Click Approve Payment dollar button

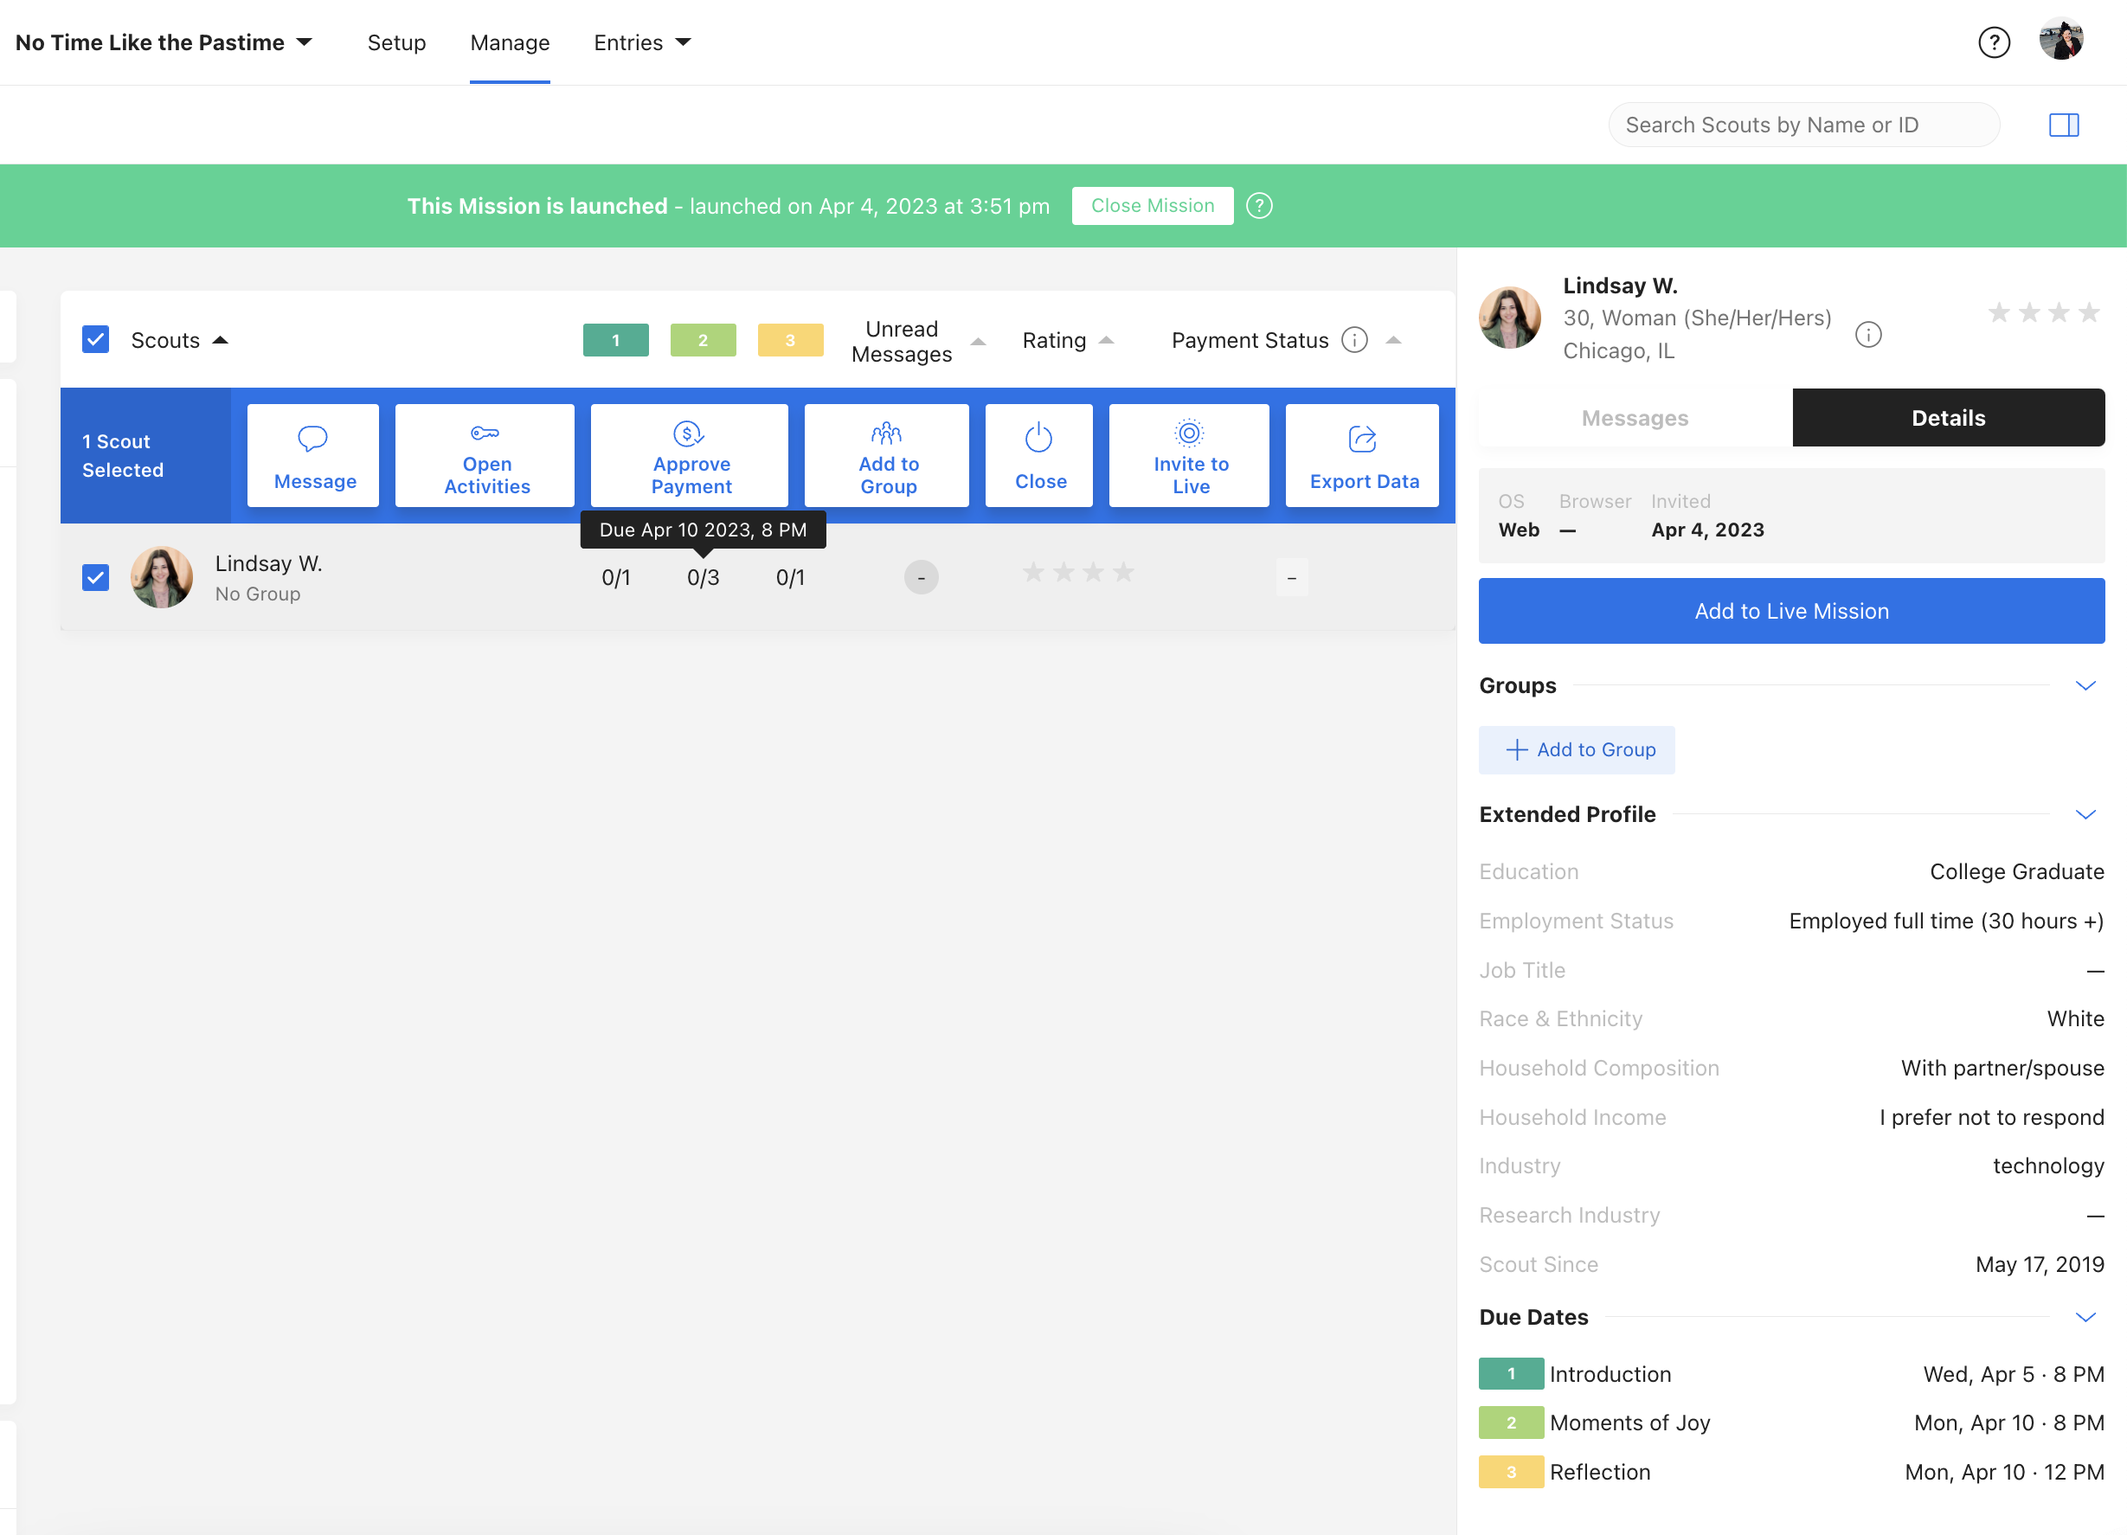[690, 456]
